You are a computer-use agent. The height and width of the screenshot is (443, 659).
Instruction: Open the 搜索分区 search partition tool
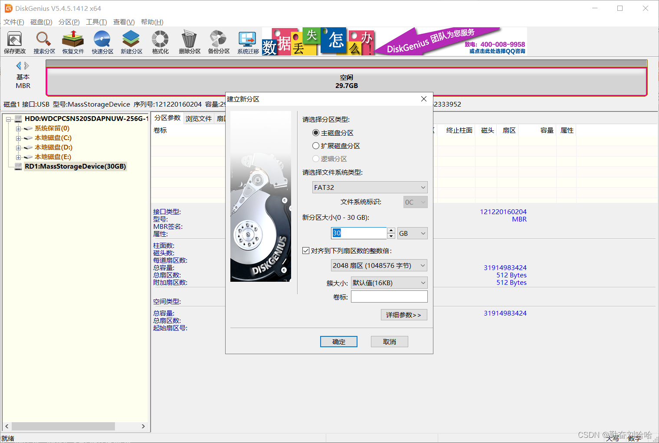click(44, 42)
